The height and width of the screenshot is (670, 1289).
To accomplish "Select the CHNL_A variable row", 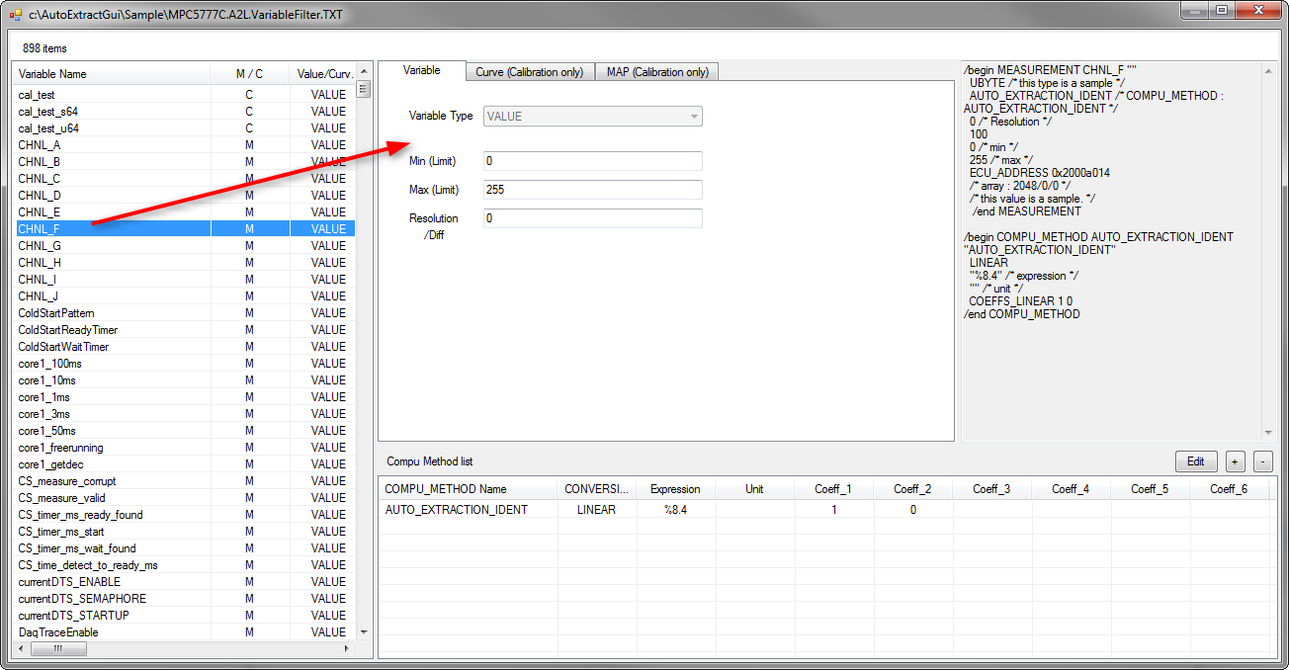I will (x=184, y=144).
